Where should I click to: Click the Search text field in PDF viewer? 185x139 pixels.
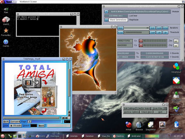tap(34, 126)
